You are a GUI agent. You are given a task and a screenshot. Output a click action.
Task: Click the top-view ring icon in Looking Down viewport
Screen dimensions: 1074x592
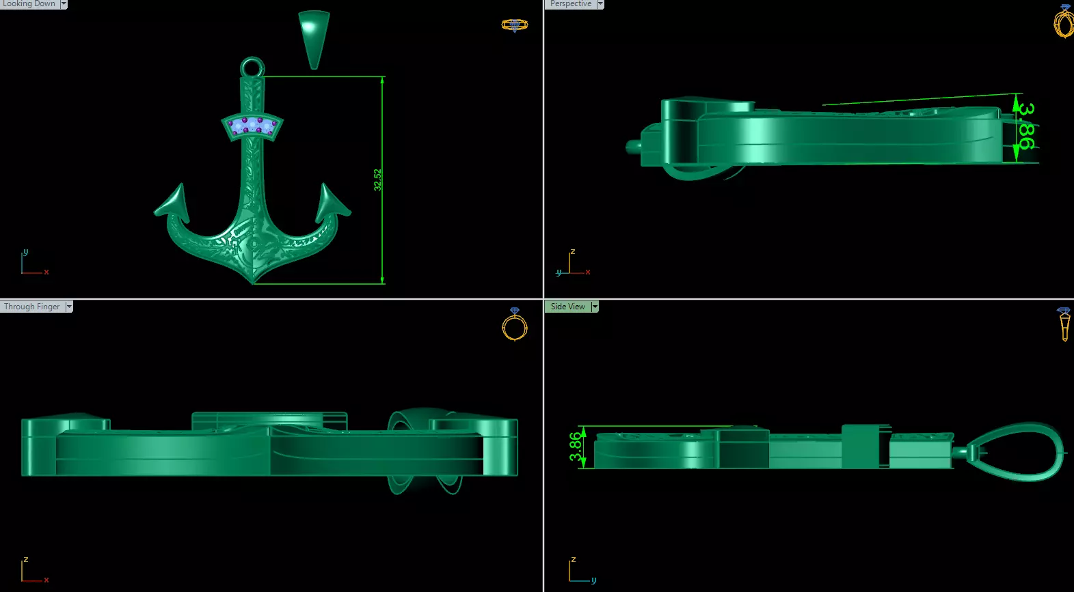tap(515, 25)
